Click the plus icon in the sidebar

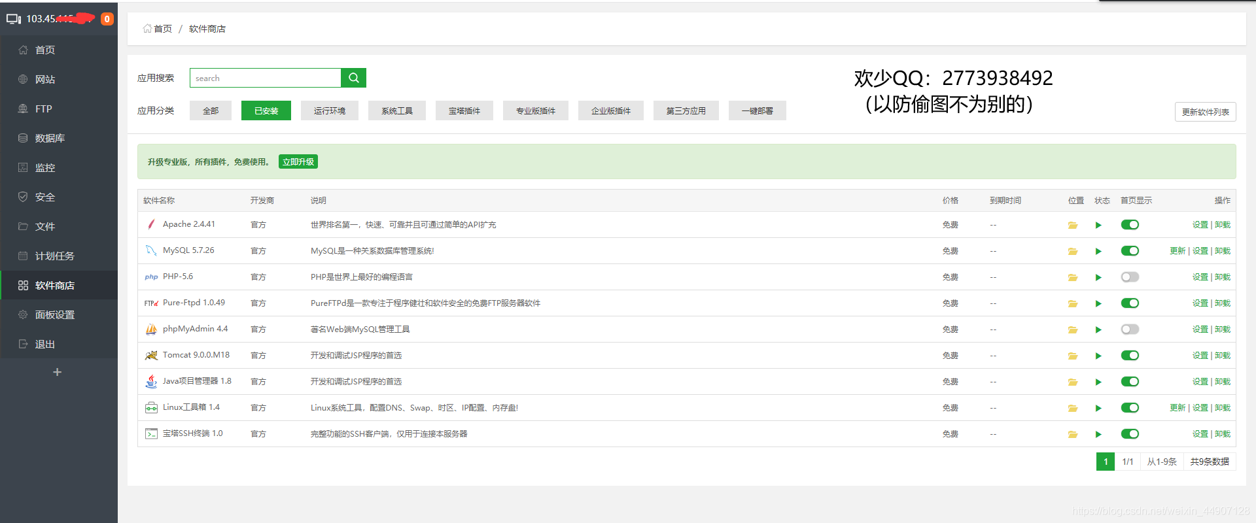point(58,372)
